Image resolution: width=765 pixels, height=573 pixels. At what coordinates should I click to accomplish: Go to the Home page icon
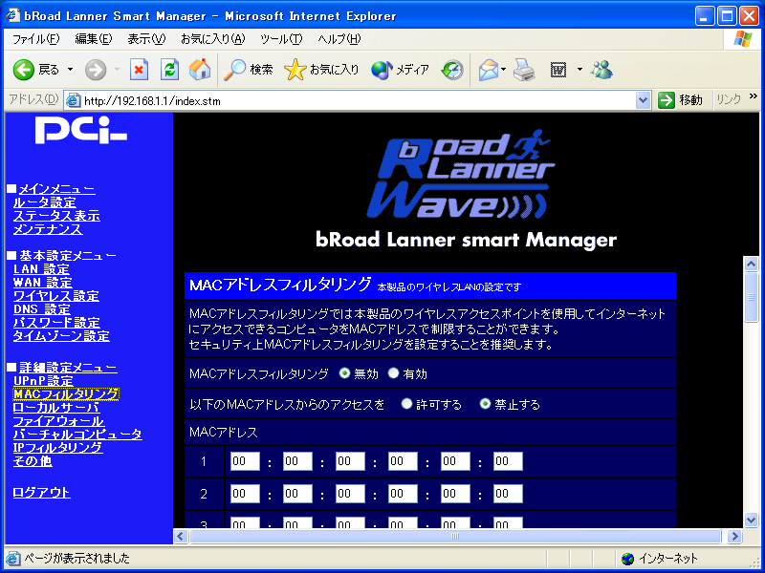tap(200, 70)
